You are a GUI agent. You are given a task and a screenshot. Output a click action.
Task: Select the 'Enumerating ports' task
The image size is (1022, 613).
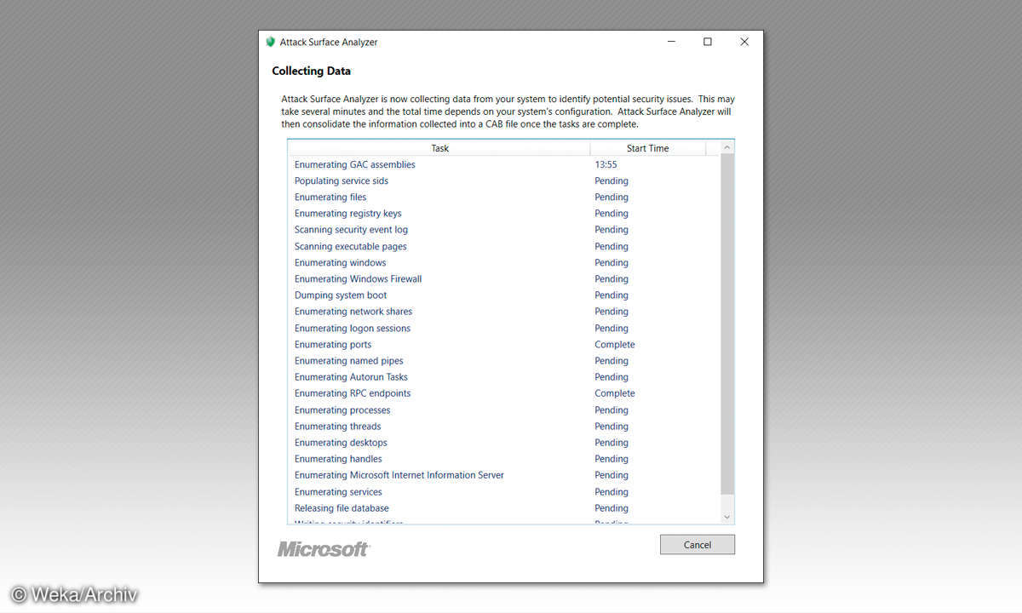332,345
